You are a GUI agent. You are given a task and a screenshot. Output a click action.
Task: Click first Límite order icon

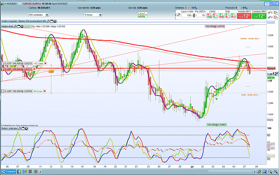pos(209,16)
